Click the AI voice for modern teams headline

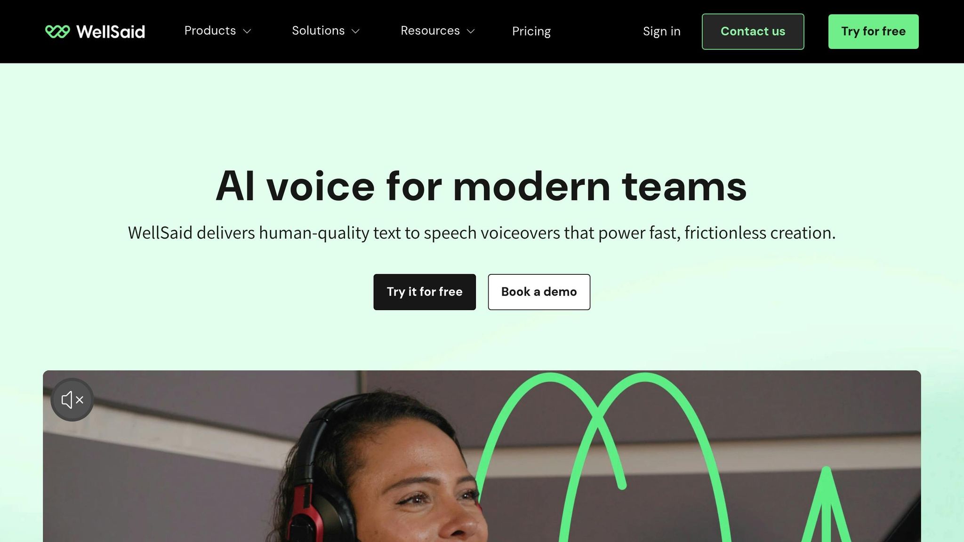click(x=481, y=186)
